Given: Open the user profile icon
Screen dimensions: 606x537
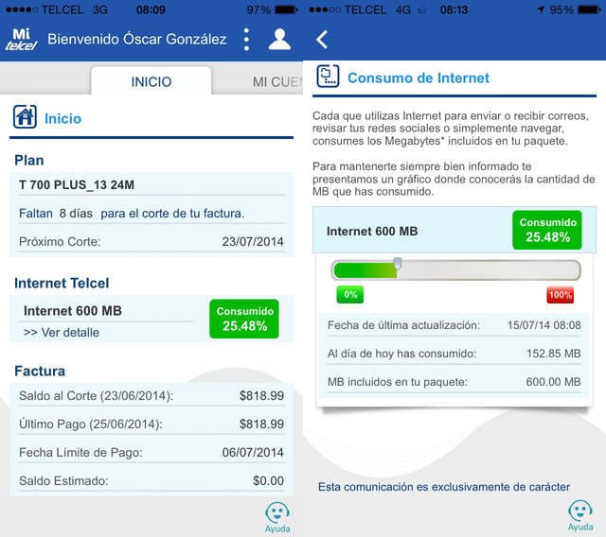Looking at the screenshot, I should pos(279,40).
